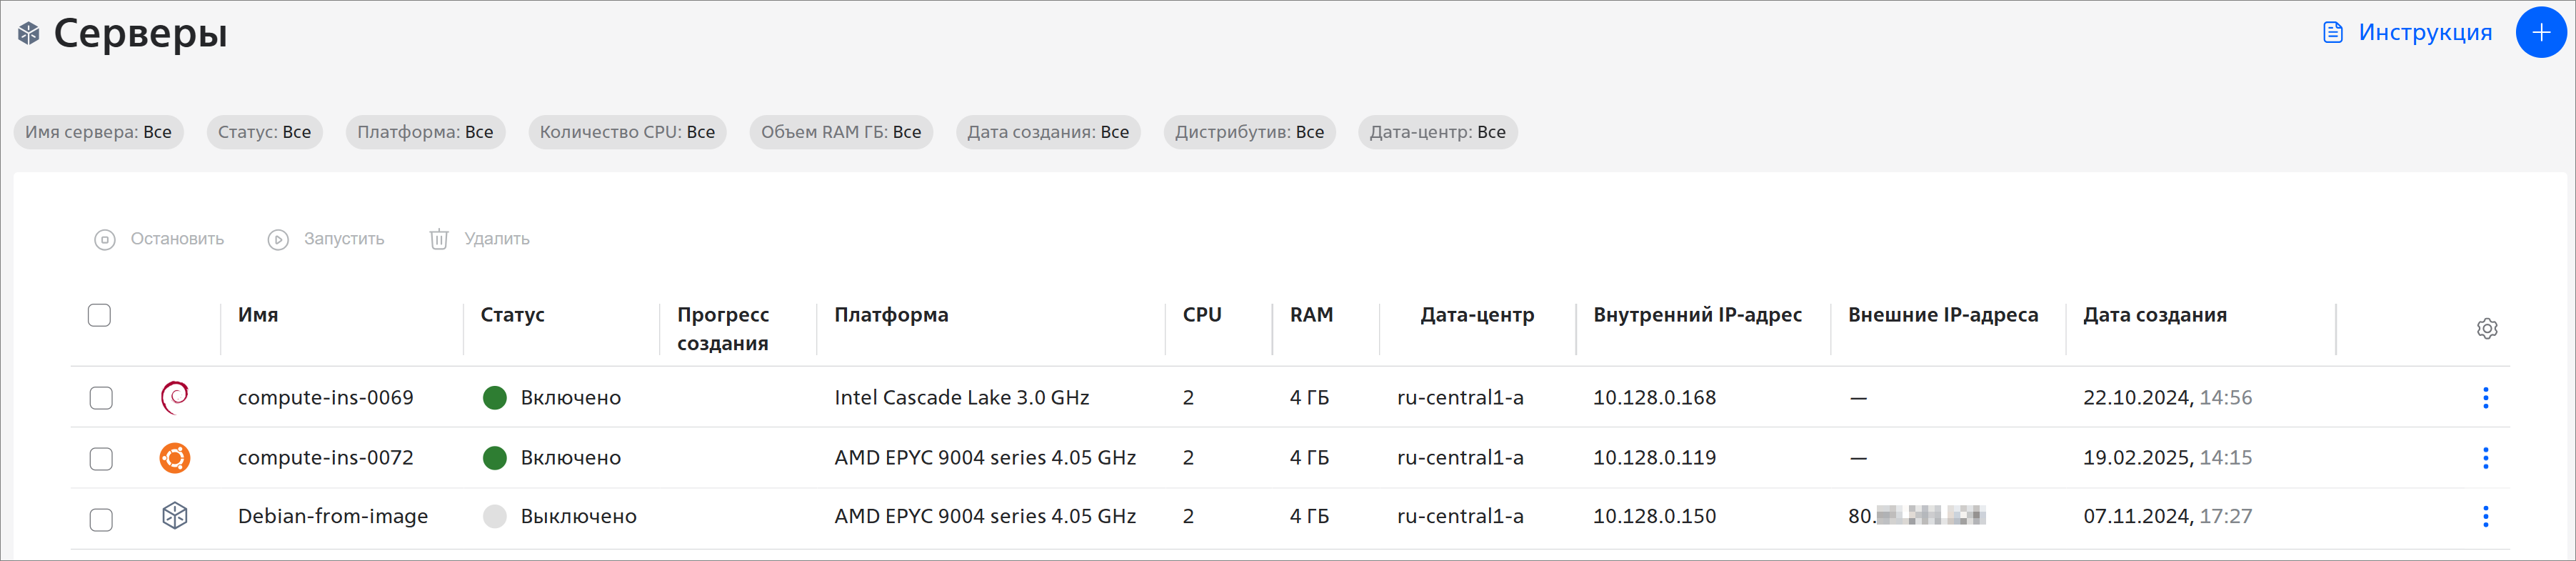This screenshot has height=561, width=2576.
Task: Click the Debian logo icon for compute-ins-0069
Action: pyautogui.click(x=175, y=397)
